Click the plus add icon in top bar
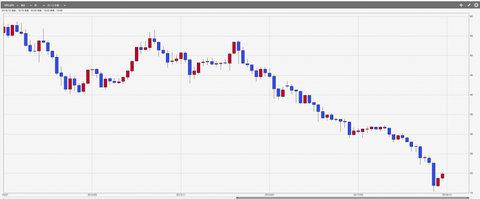This screenshot has height=199, width=480. [461, 5]
